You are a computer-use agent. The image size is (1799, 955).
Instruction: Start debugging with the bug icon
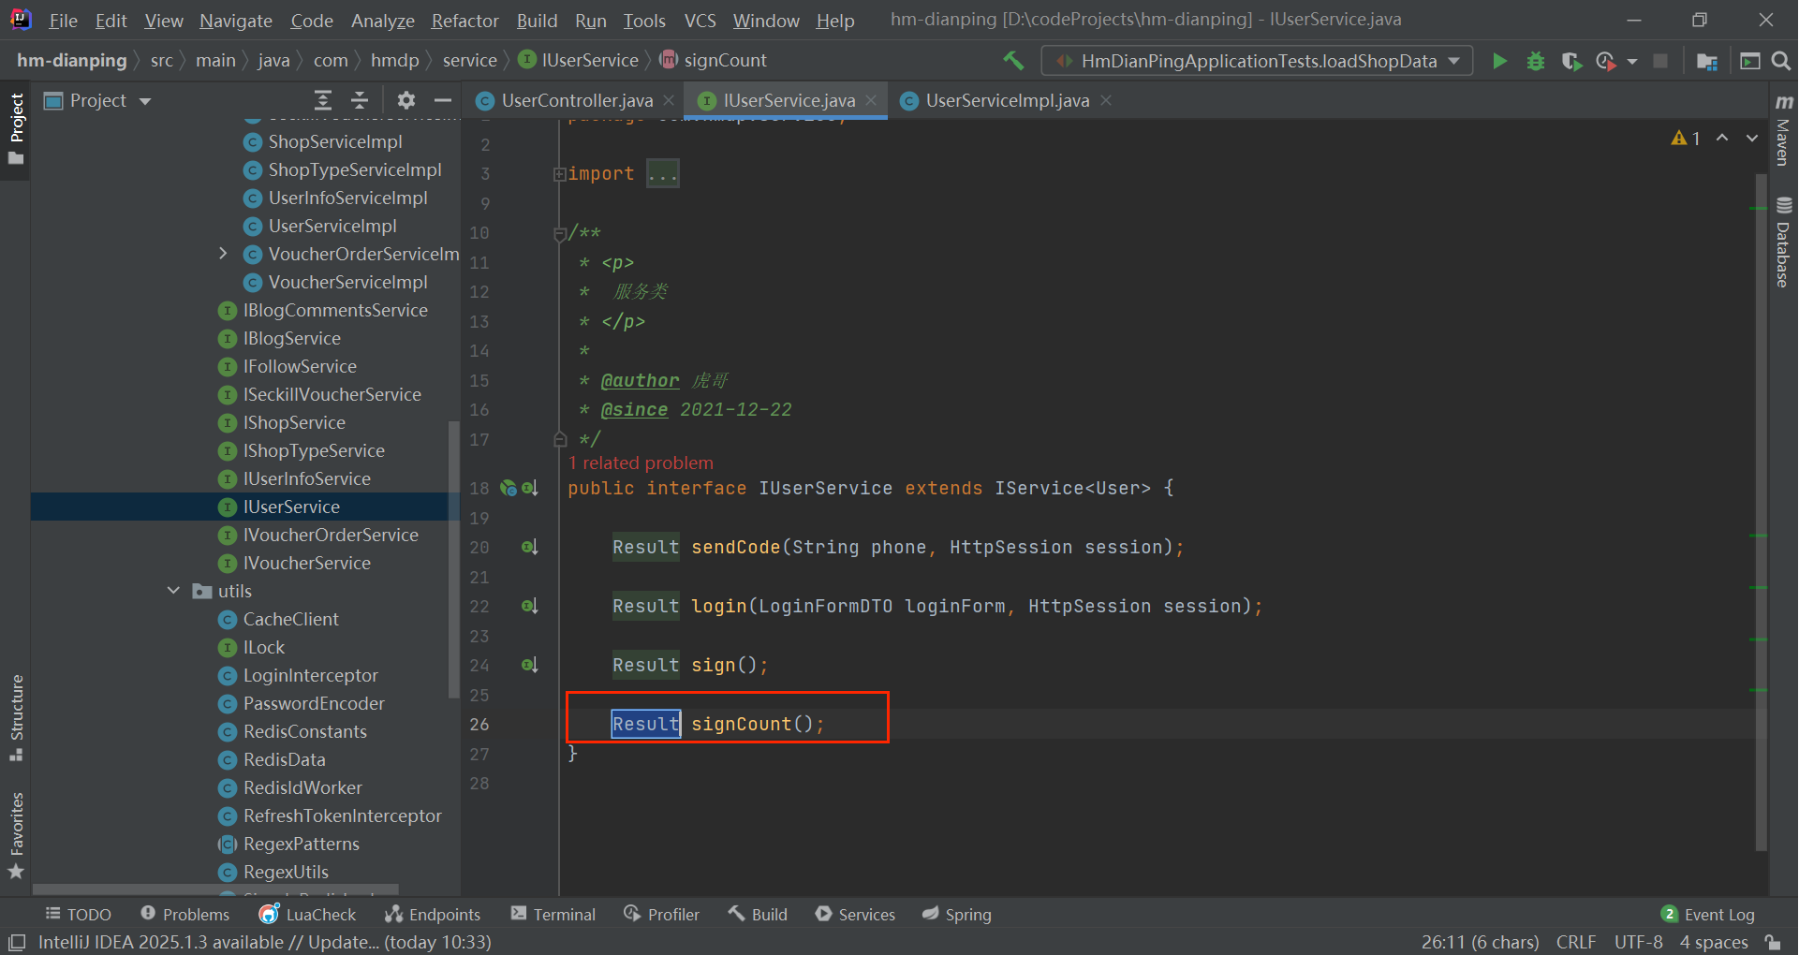tap(1536, 61)
